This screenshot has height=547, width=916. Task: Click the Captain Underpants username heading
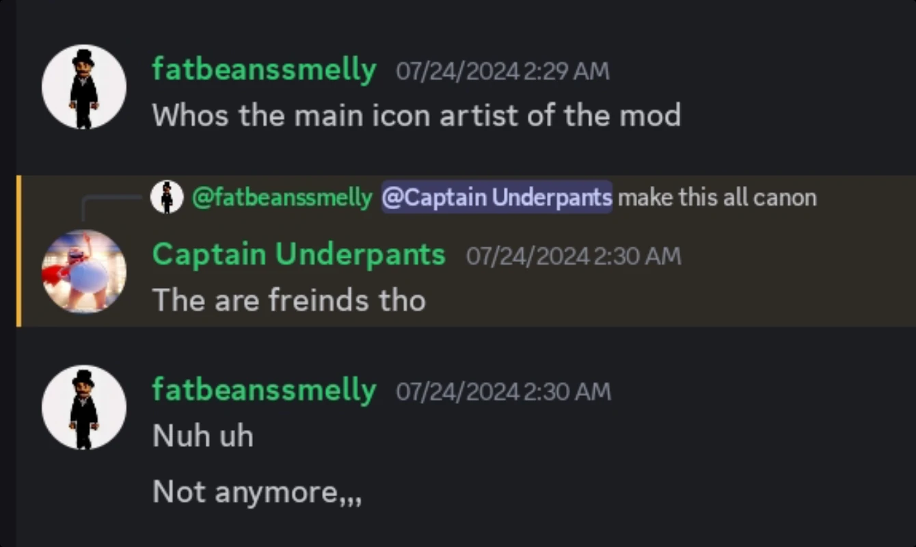point(299,255)
